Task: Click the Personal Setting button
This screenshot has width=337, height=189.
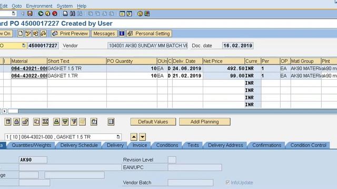Action: tap(149, 34)
